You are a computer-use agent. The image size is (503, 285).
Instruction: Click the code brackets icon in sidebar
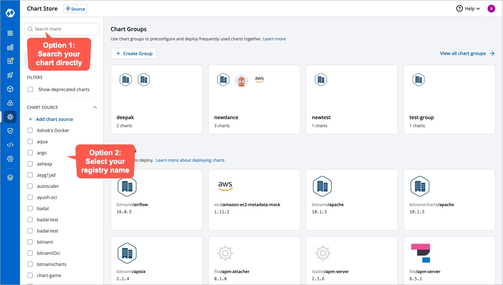(x=10, y=145)
